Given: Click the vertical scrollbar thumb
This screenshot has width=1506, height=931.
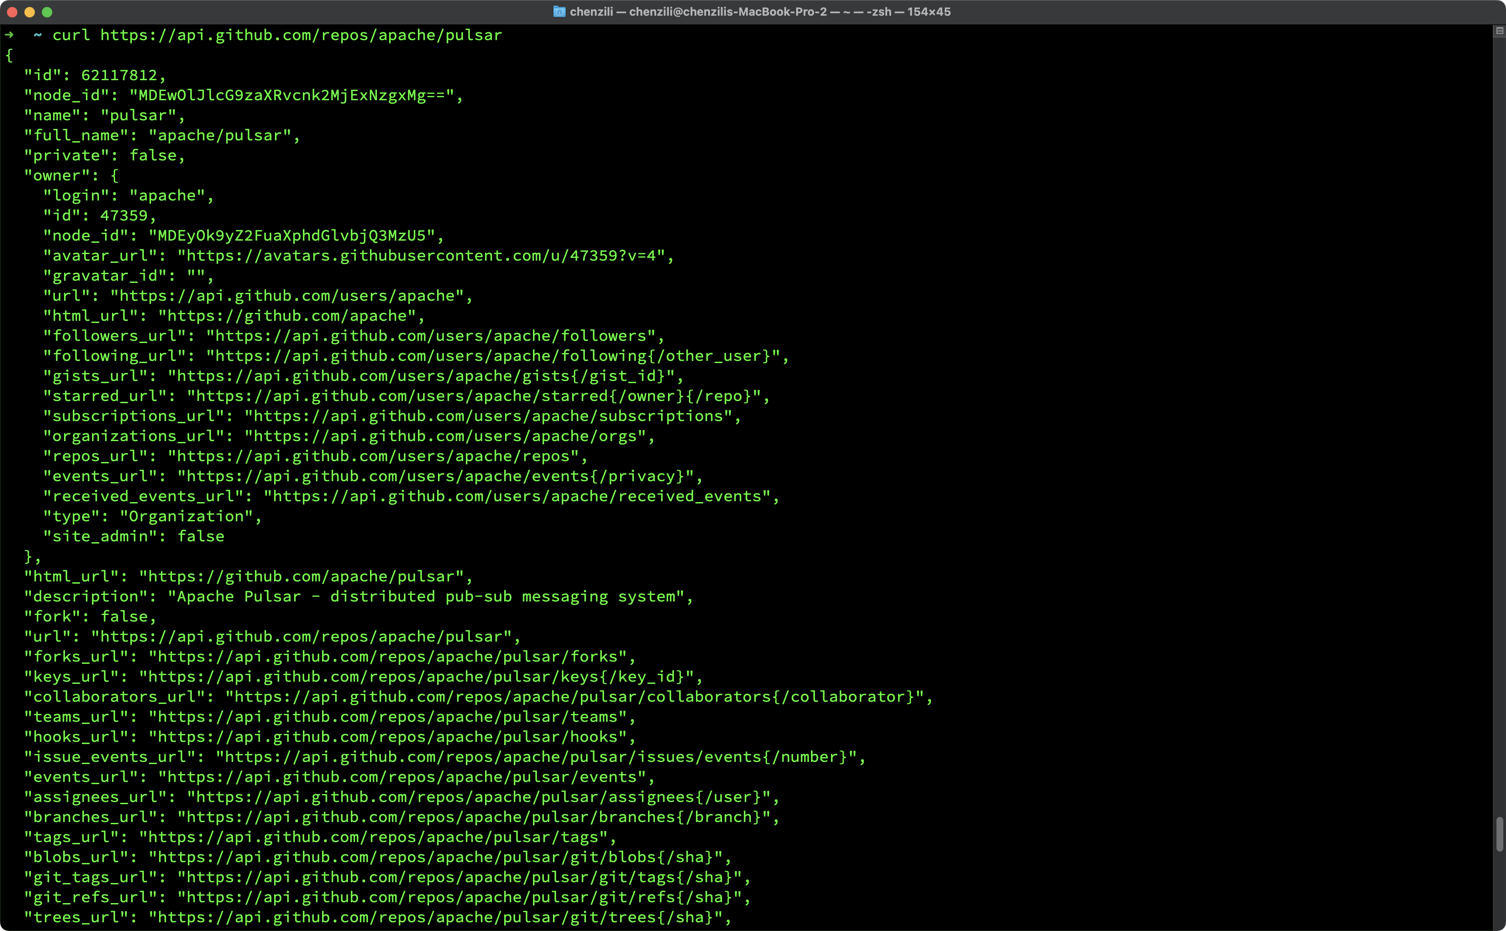Looking at the screenshot, I should click(1499, 834).
